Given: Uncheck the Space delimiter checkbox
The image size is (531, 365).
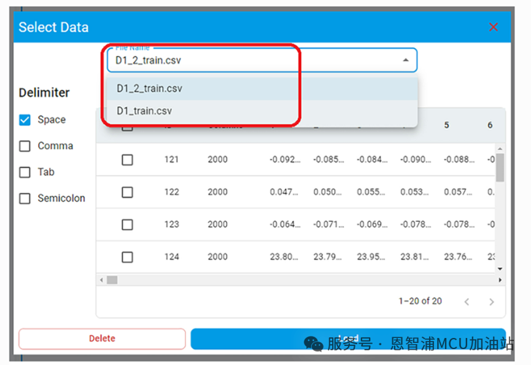Looking at the screenshot, I should pyautogui.click(x=25, y=120).
